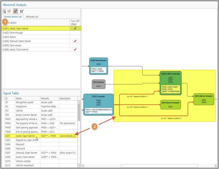Toggle Turn Off Effect for CA04 Manual Open barrier
The image size is (219, 169).
pos(75,41)
